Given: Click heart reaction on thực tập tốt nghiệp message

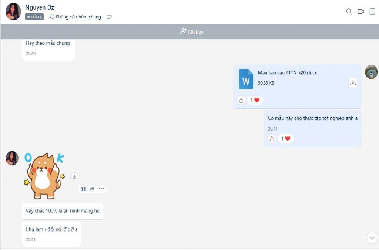Looking at the screenshot, I should (x=286, y=139).
